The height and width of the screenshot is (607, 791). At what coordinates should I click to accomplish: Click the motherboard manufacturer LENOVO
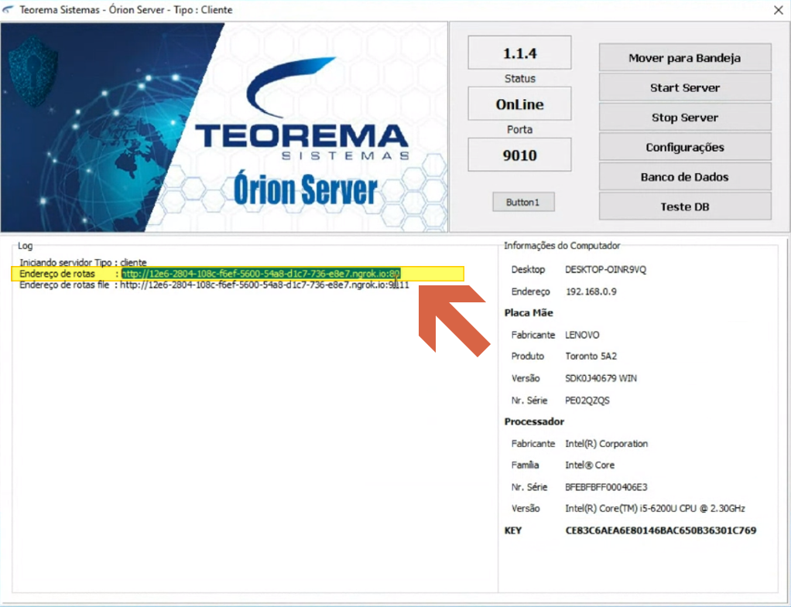[x=582, y=335]
